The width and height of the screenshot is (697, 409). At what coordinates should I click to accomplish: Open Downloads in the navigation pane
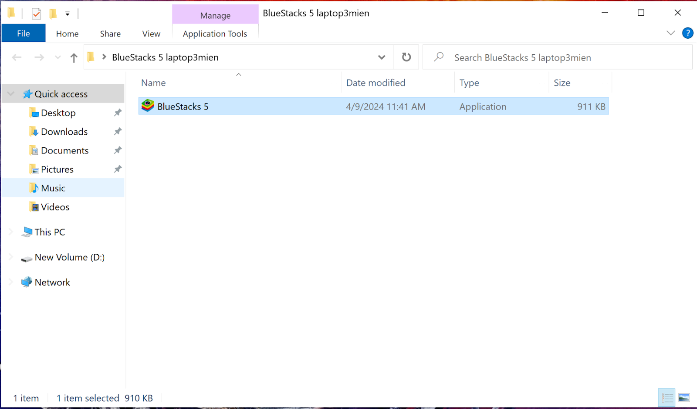tap(64, 131)
